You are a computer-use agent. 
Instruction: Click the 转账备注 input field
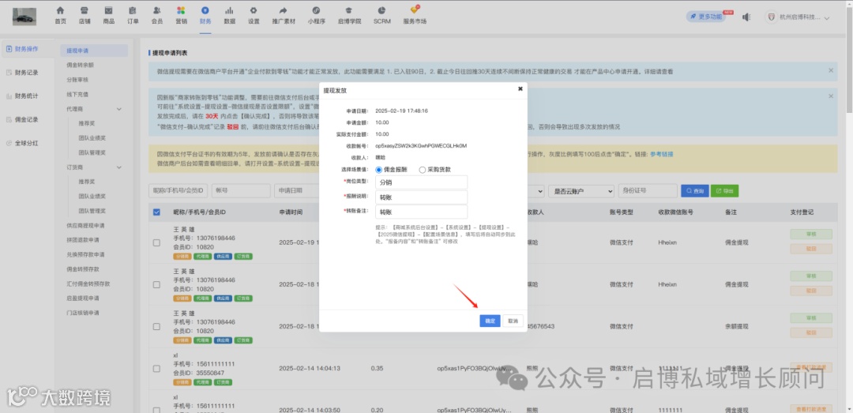point(421,212)
